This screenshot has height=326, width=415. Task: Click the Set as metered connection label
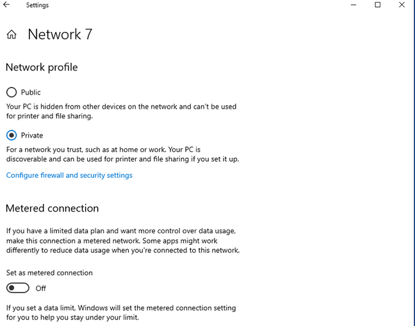pyautogui.click(x=49, y=273)
